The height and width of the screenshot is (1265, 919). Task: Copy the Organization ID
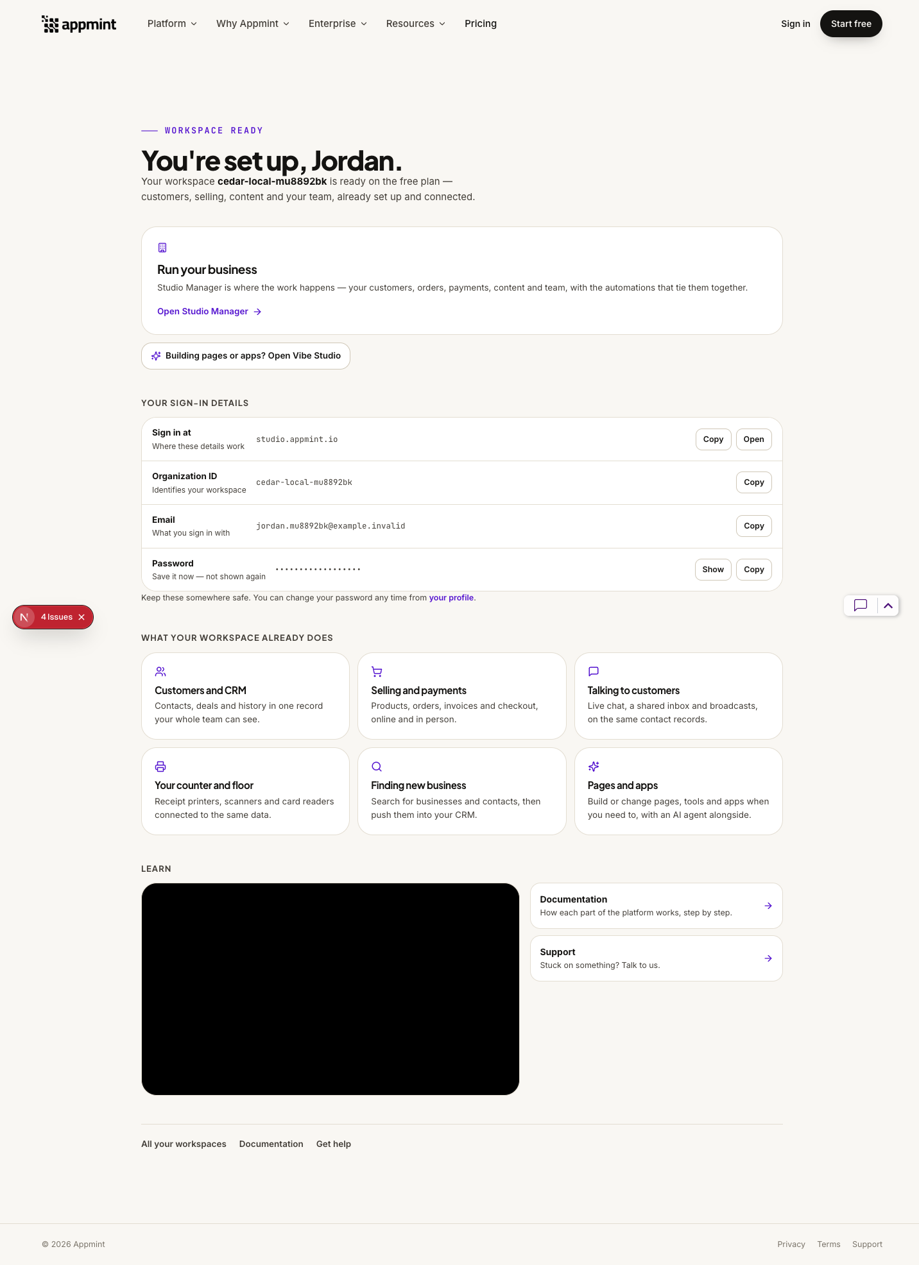753,482
